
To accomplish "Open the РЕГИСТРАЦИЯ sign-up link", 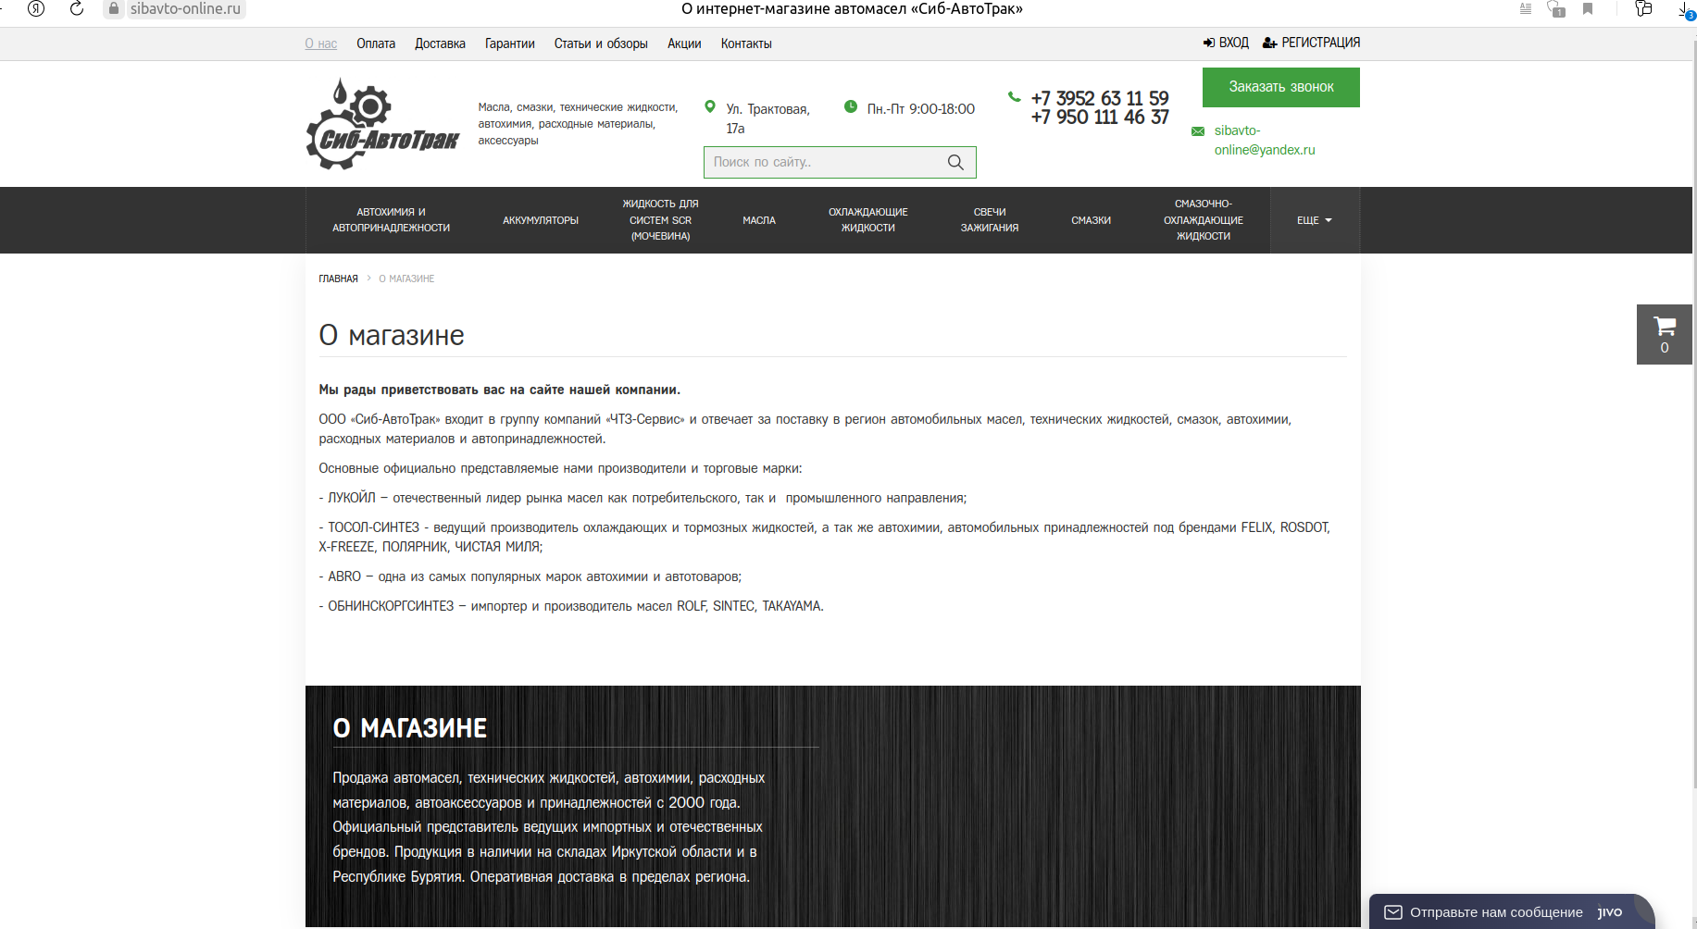I will (x=1321, y=43).
